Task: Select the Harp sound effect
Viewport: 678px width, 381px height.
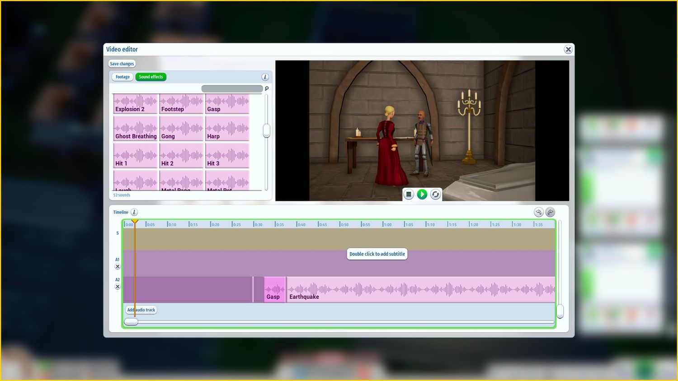Action: 227,129
